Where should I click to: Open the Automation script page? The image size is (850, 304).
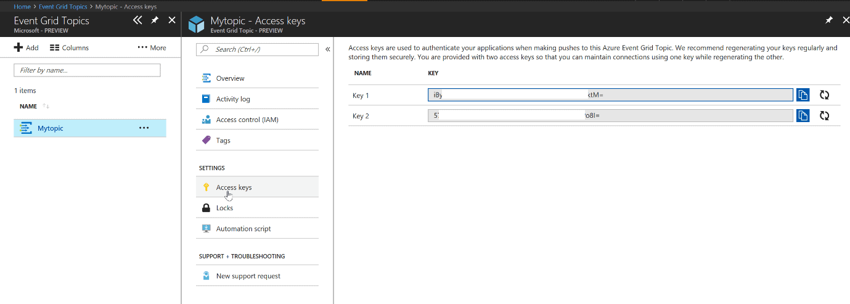pos(257,228)
